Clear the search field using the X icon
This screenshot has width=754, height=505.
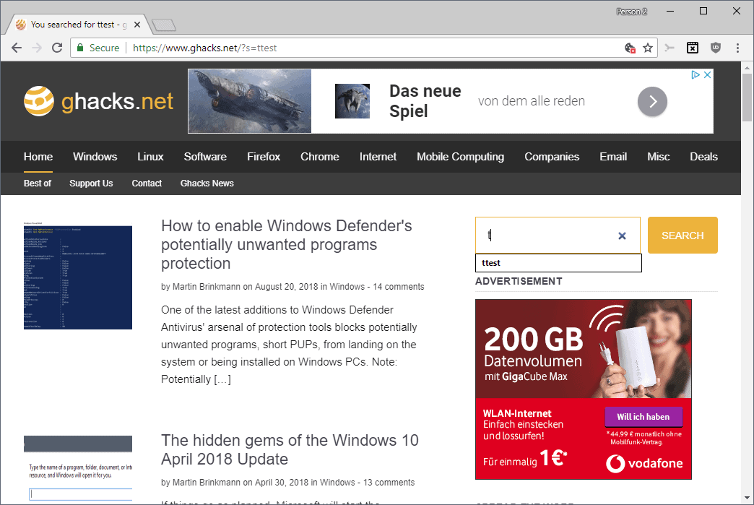coord(622,236)
